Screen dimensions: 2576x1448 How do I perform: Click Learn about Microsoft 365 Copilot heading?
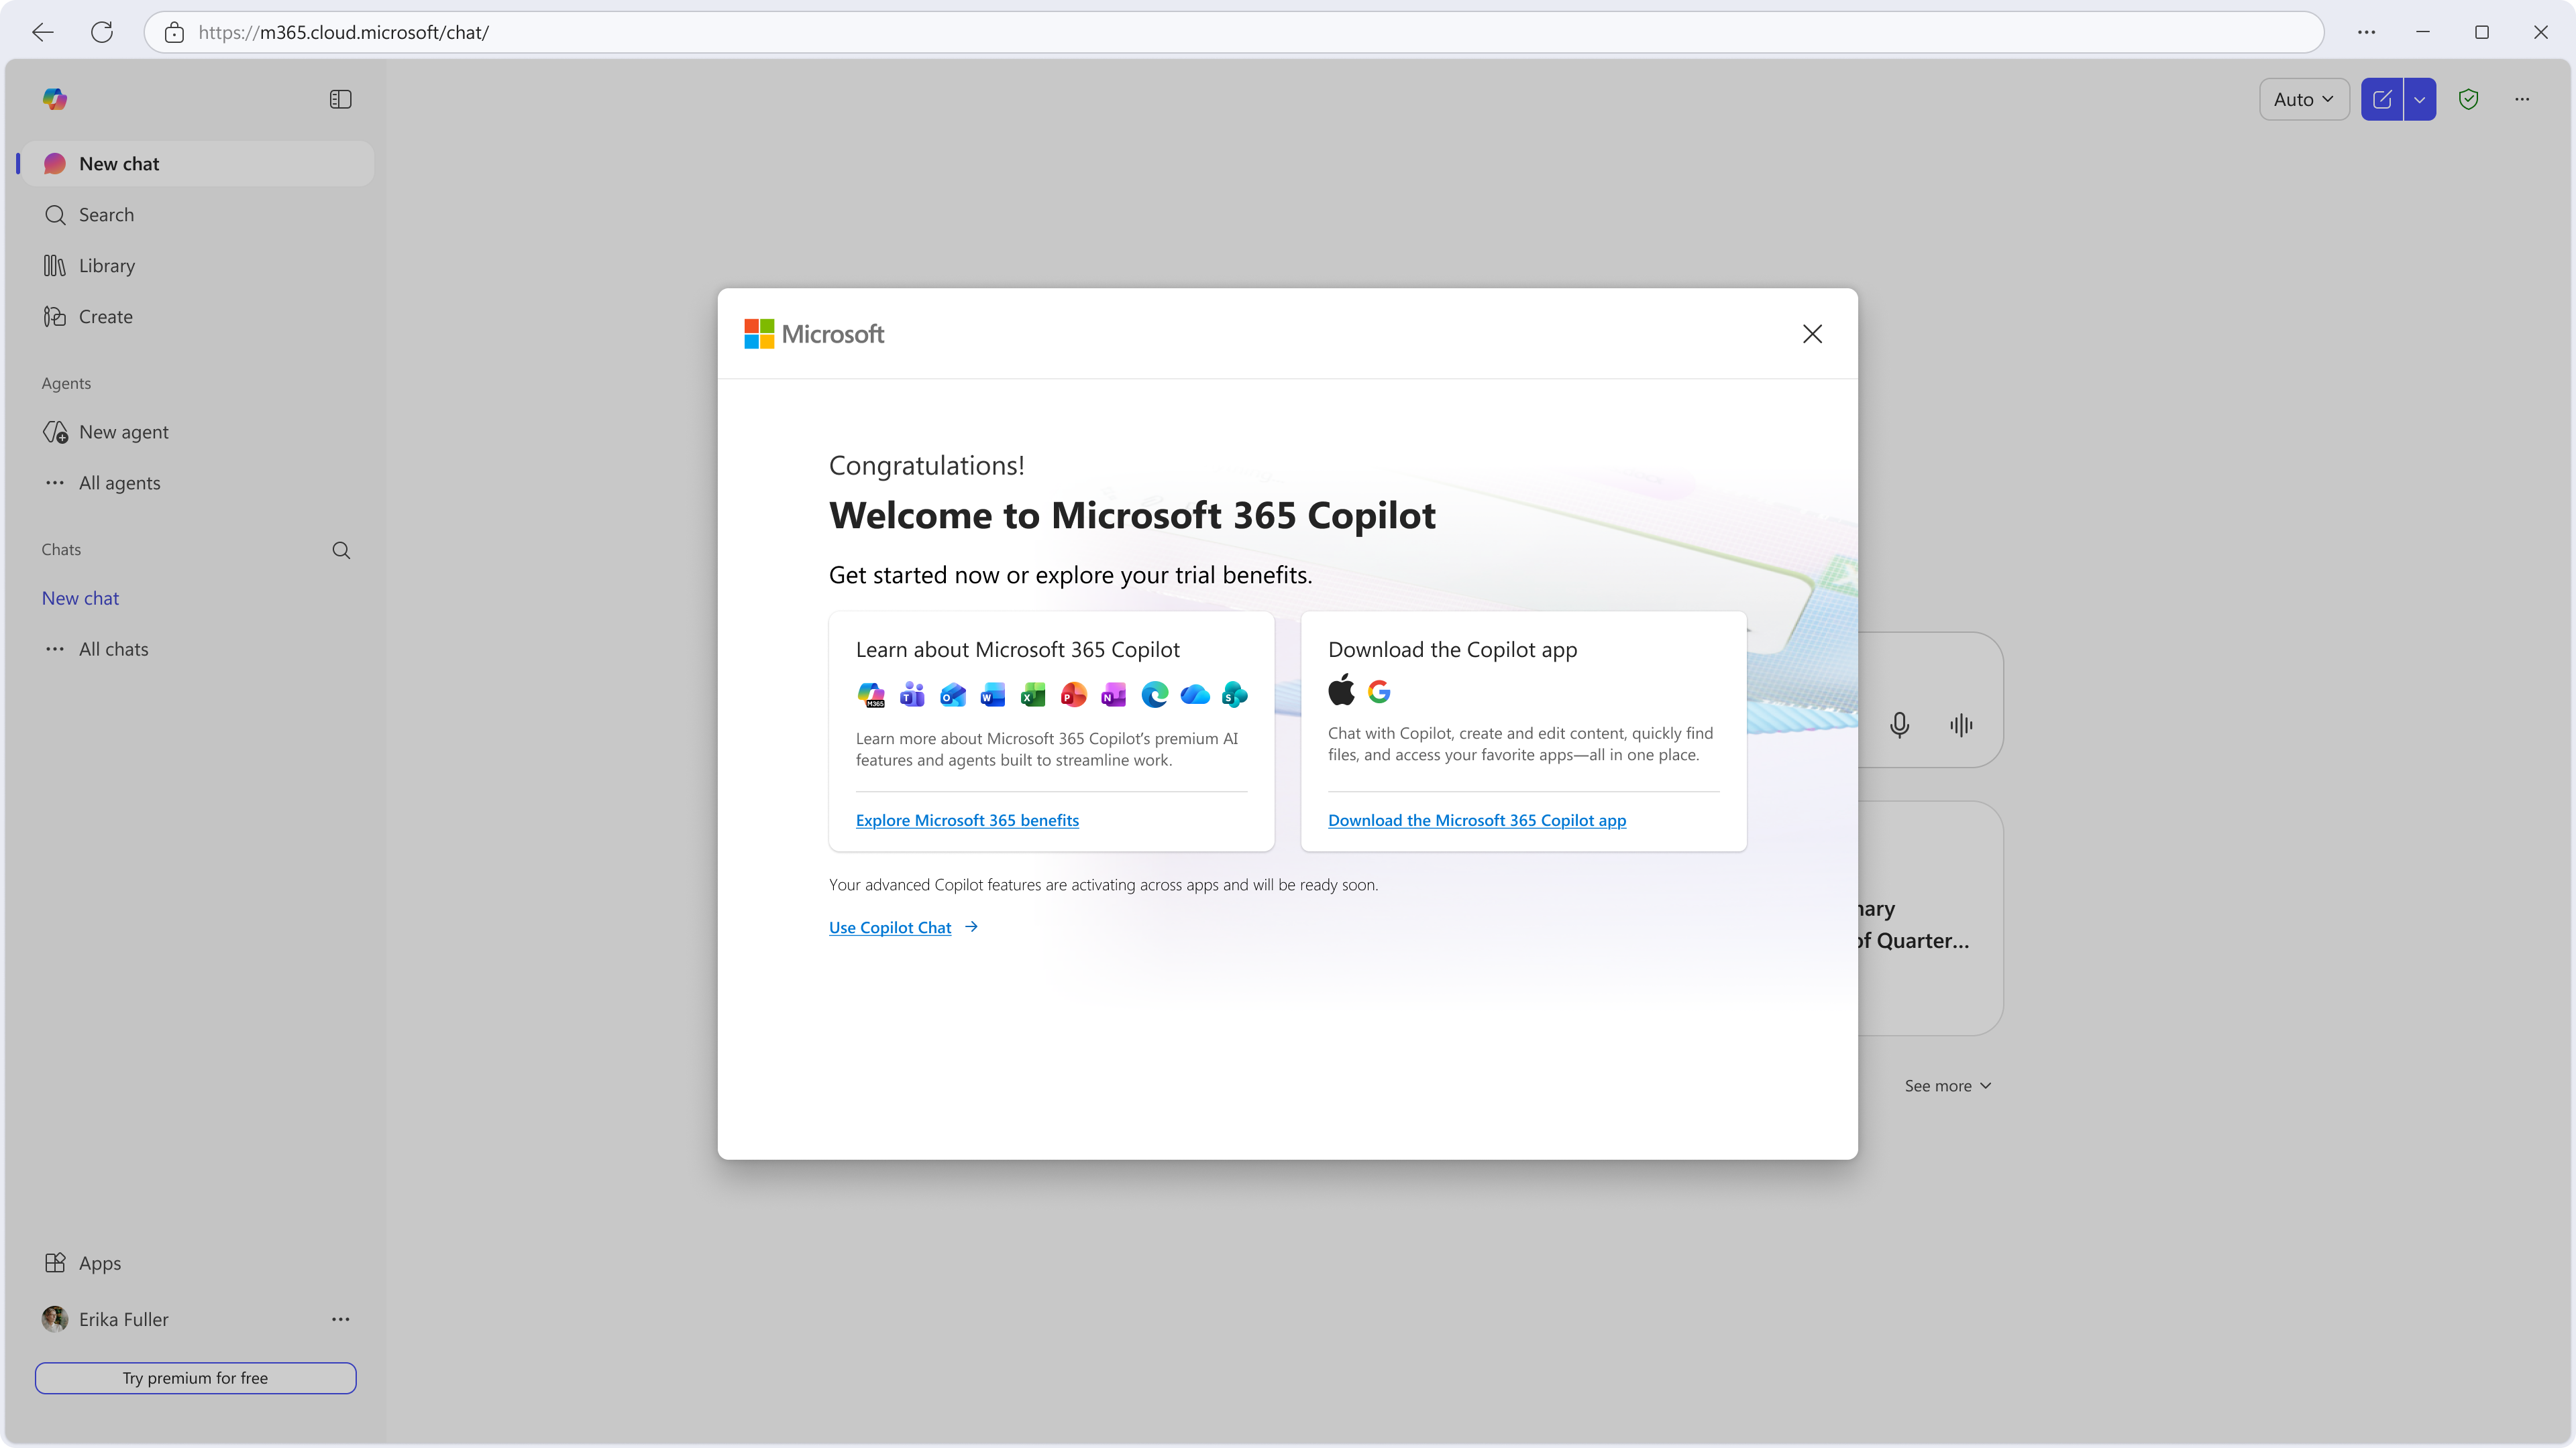[x=1017, y=650]
